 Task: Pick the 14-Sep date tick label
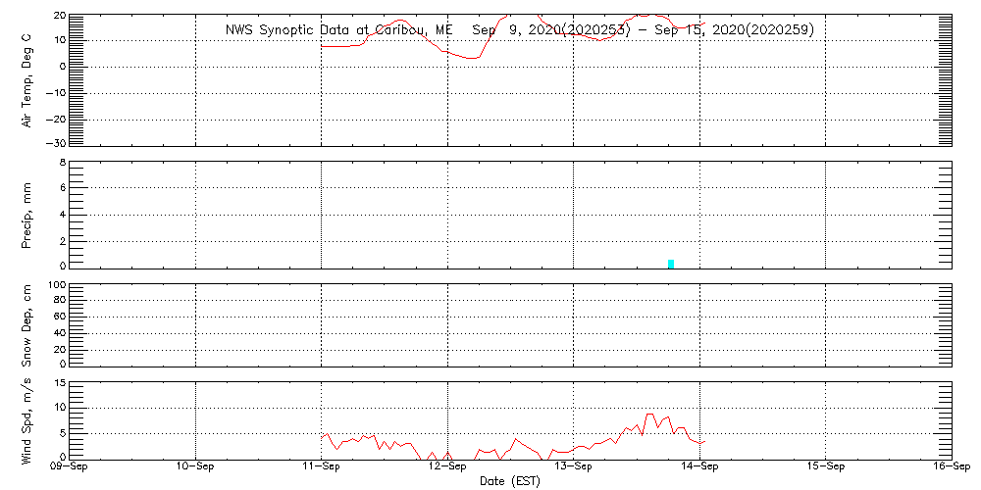(x=699, y=467)
